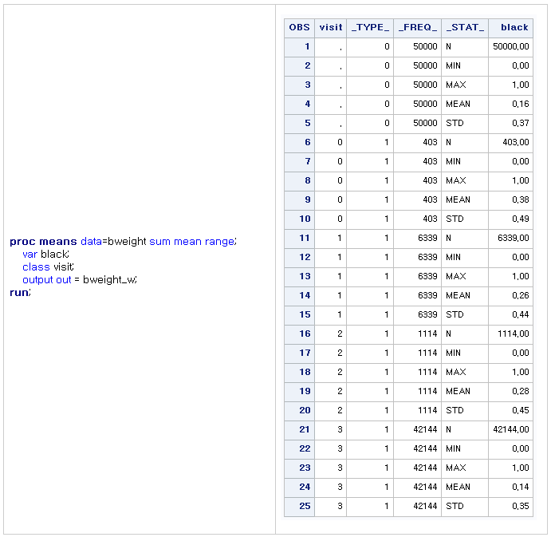Click the N label in row 21

pos(448,429)
